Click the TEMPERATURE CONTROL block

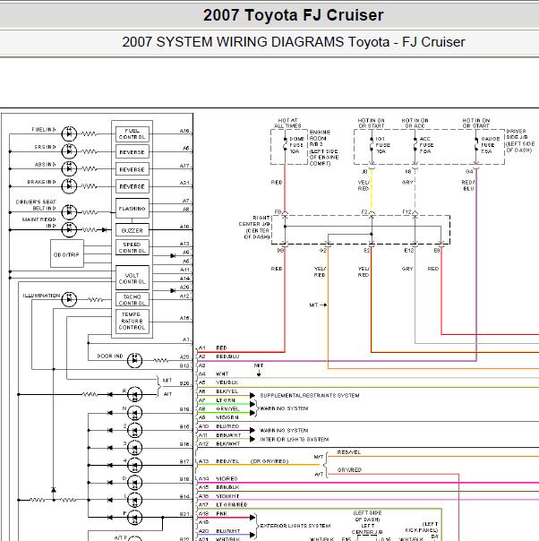click(133, 321)
